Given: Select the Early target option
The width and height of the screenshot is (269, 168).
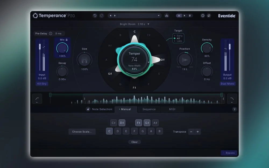Looking at the screenshot, I should pyautogui.click(x=178, y=36).
